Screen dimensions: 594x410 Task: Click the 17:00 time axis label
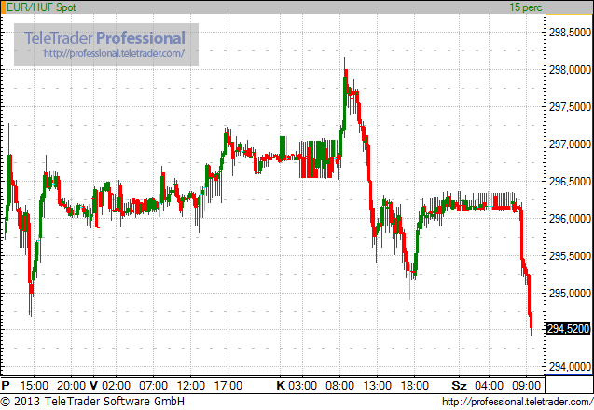tap(228, 386)
